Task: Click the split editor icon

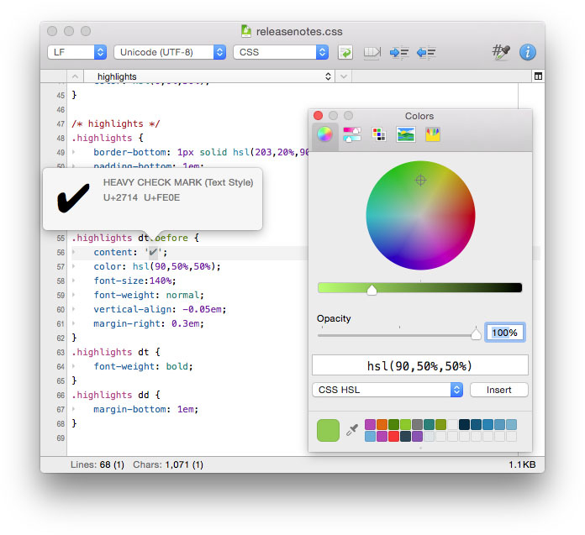Action: pos(538,76)
